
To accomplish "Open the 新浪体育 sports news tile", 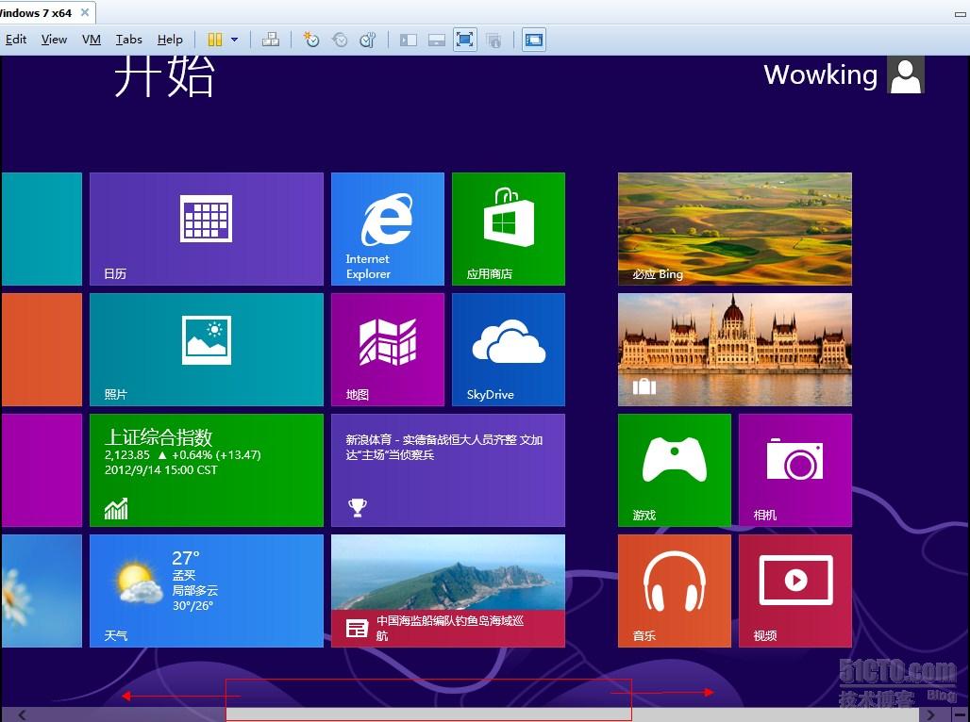I will click(448, 469).
